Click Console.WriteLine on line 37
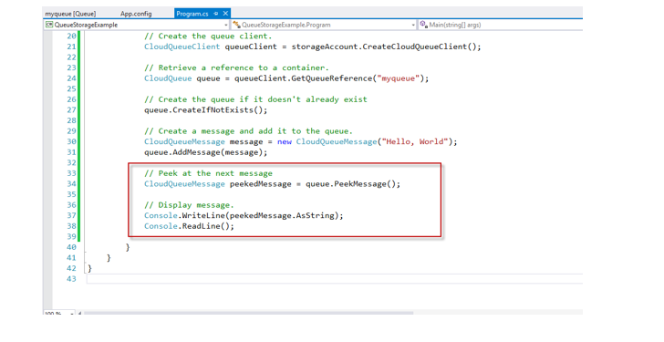 pos(184,216)
